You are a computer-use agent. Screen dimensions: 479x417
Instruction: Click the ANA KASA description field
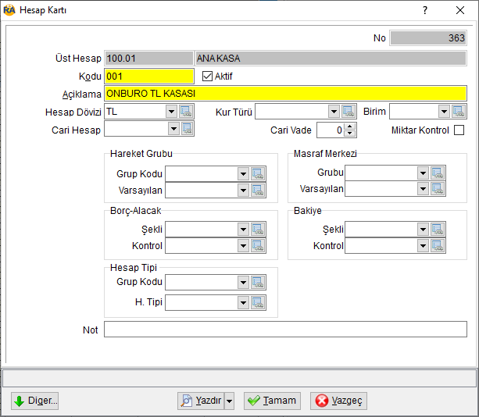331,58
